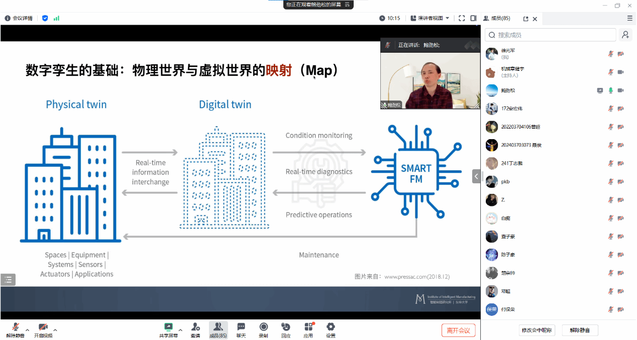
Task: Unmute microphone with 解除静音
Action: click(x=15, y=329)
